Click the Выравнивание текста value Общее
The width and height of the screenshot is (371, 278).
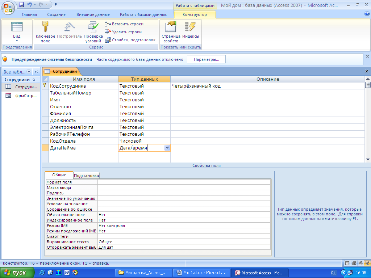point(184,242)
